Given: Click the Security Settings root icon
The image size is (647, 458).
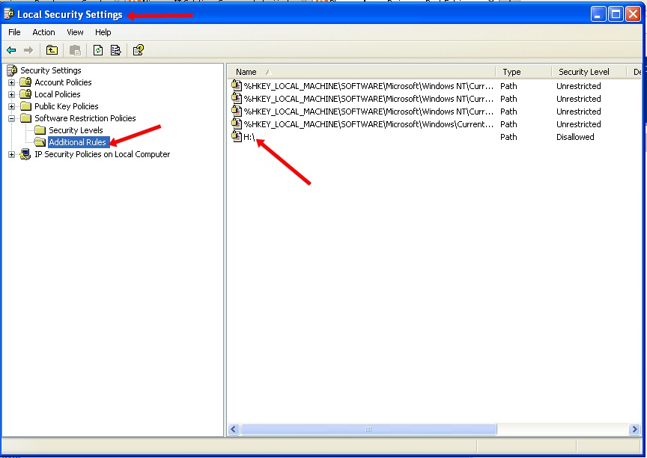Looking at the screenshot, I should 10,70.
